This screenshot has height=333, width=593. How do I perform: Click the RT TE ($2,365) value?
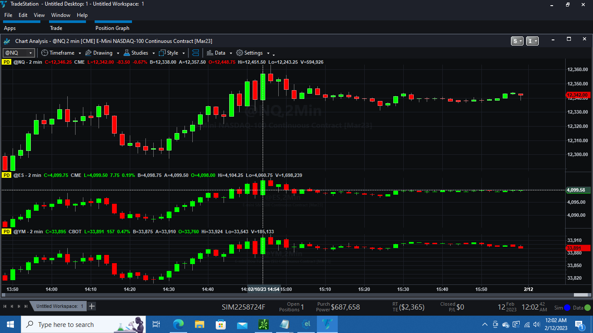click(x=412, y=307)
